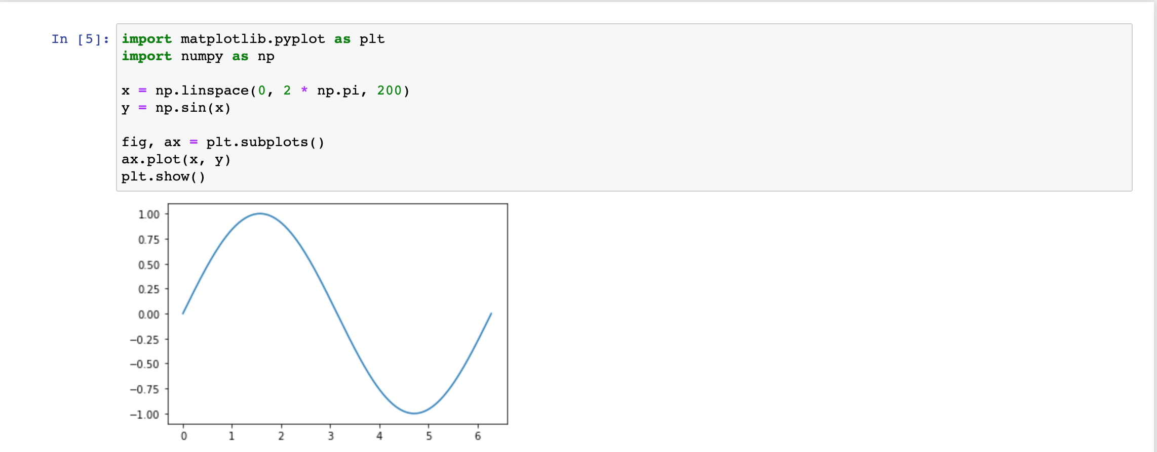Click the 1.00 y-axis tick label
The height and width of the screenshot is (452, 1157).
149,214
